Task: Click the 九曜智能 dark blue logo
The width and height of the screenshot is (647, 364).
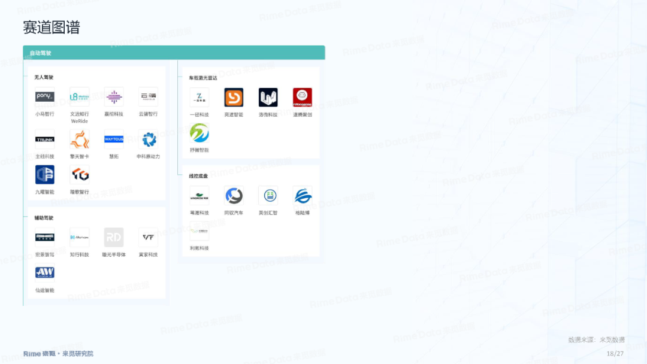Action: point(44,174)
